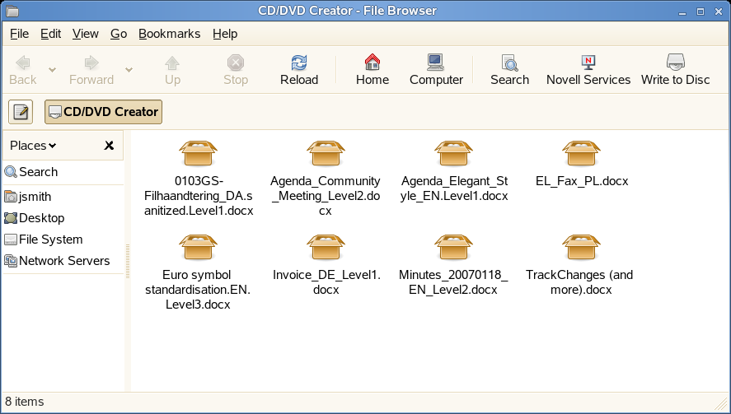
Task: Open the File menu
Action: pos(20,34)
